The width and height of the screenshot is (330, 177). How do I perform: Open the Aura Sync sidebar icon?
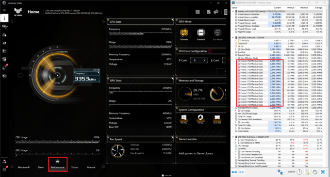[x=4, y=35]
